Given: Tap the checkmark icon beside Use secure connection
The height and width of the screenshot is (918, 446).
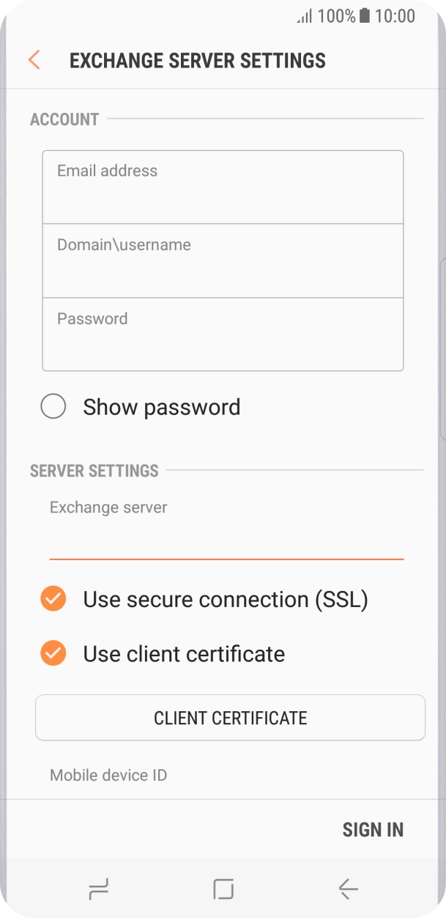Looking at the screenshot, I should click(x=53, y=599).
